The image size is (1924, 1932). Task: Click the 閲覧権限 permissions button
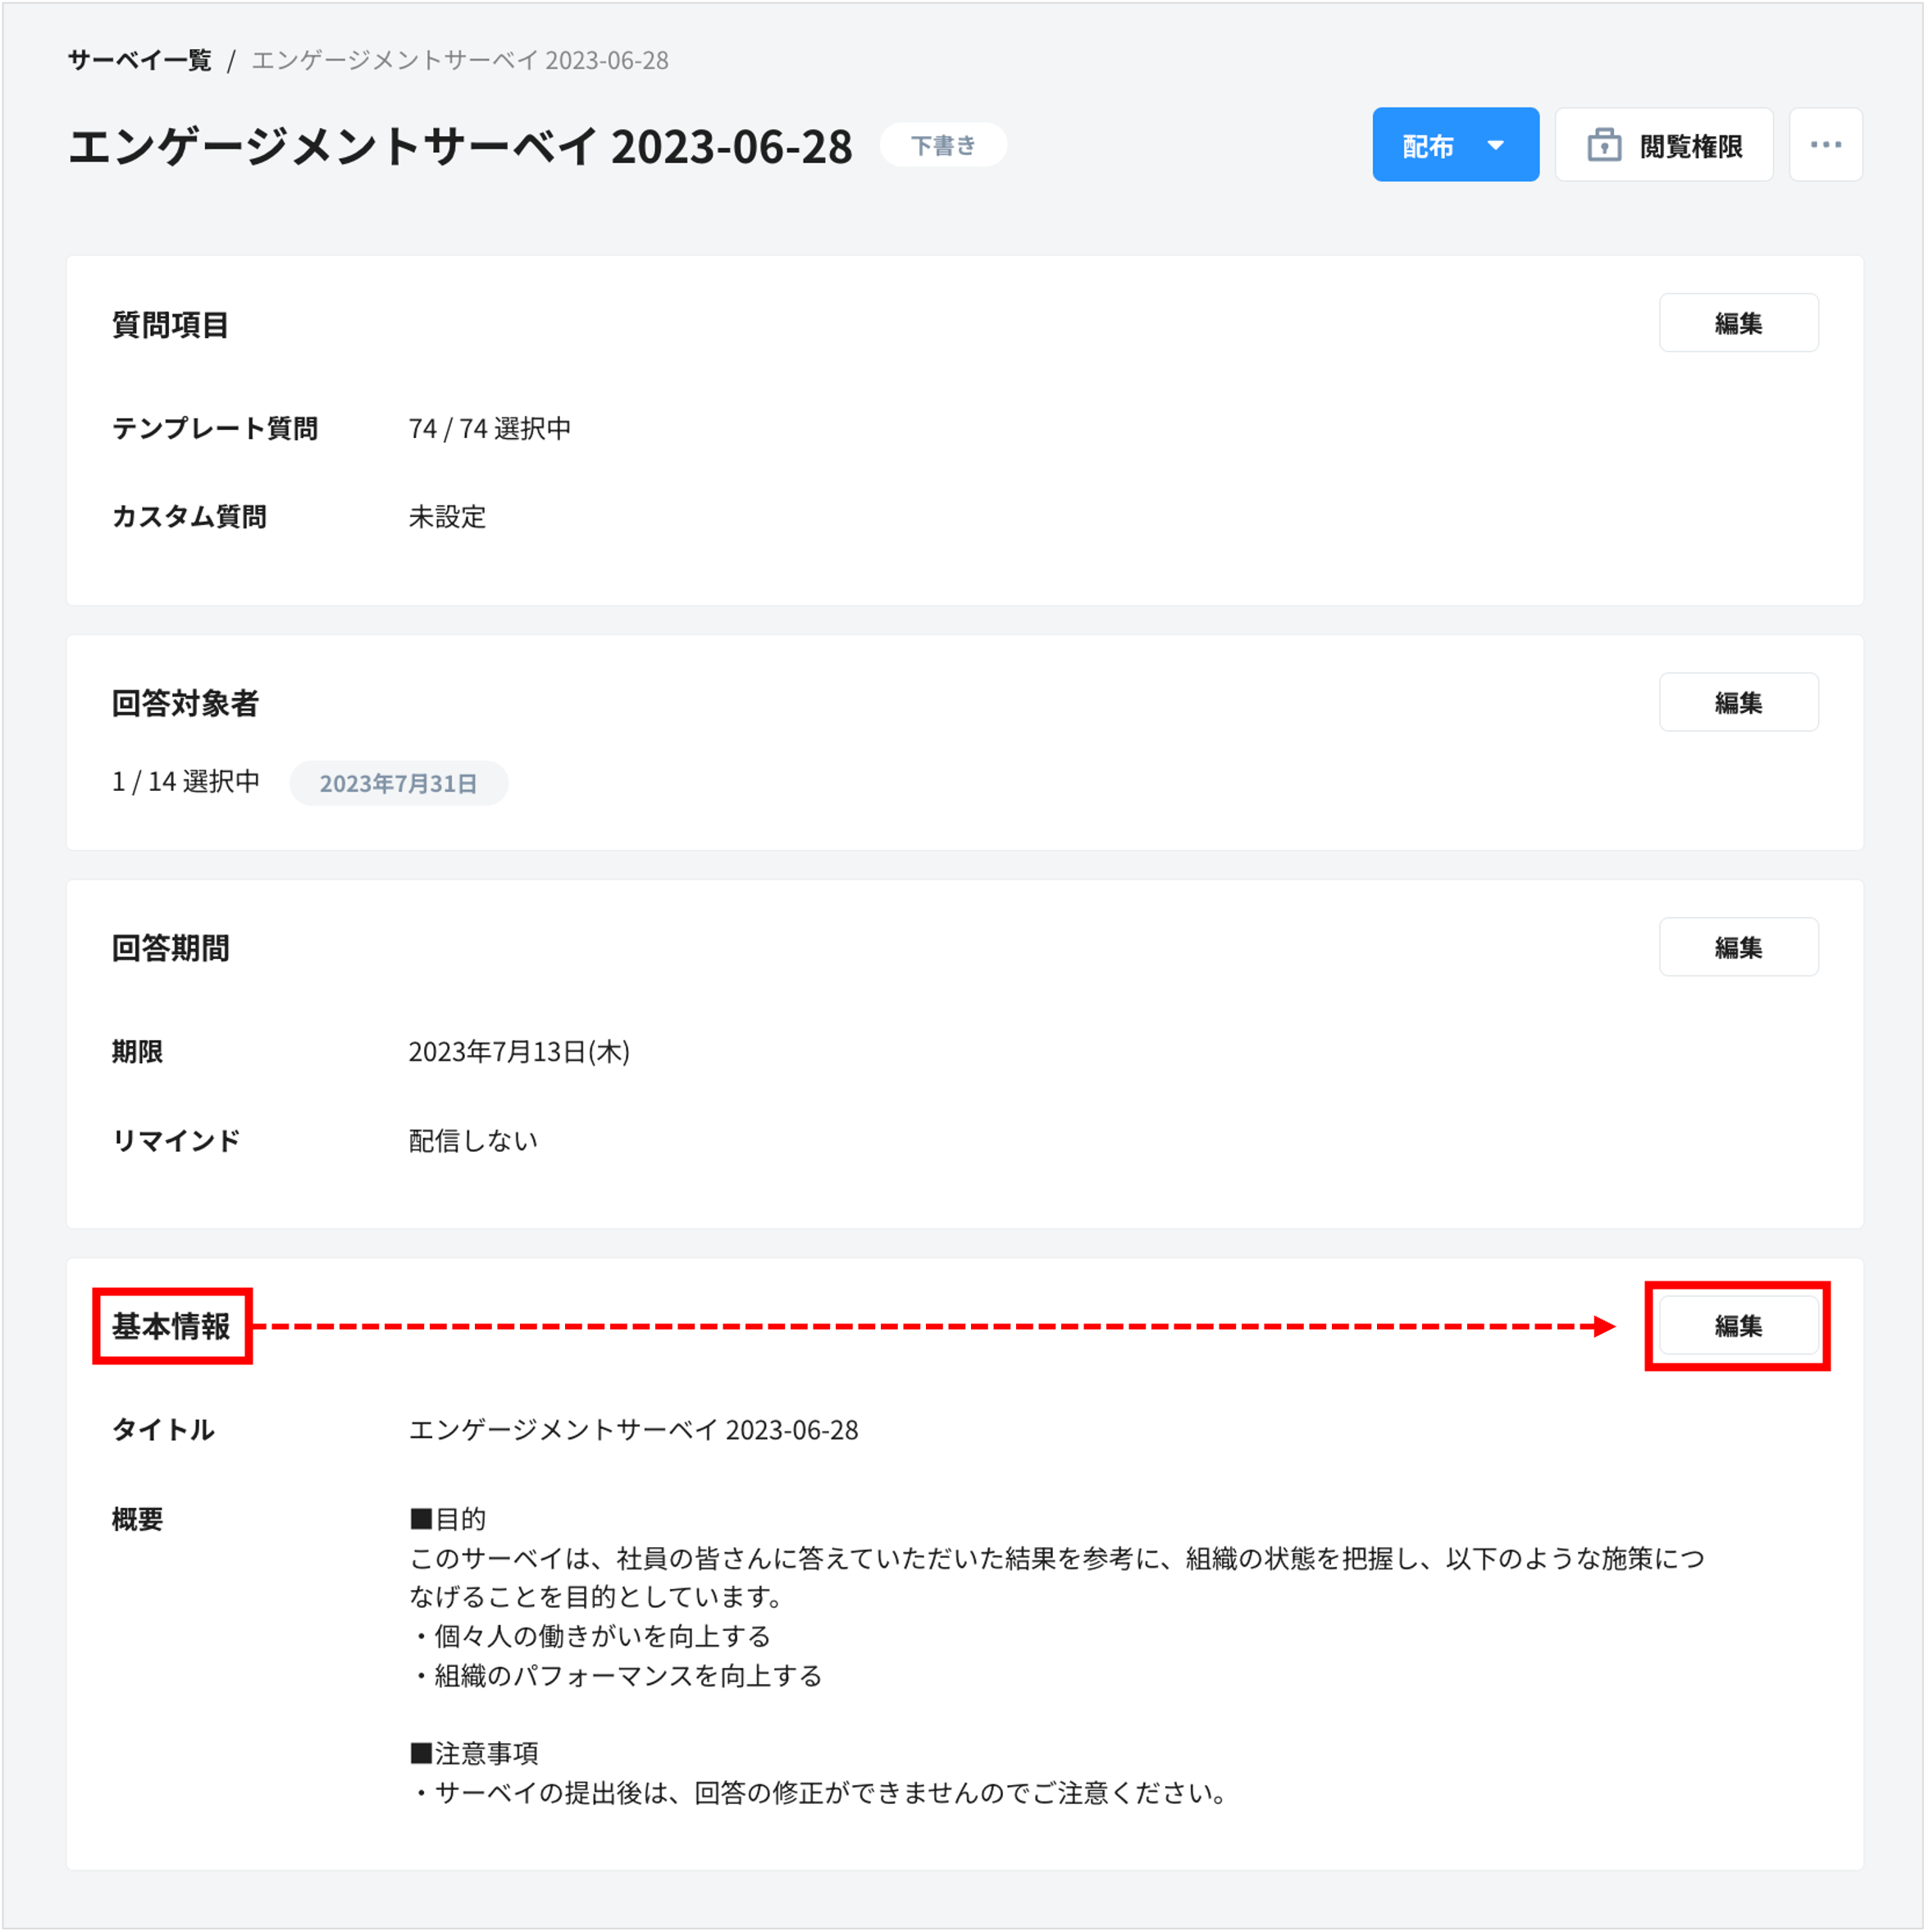pos(1664,144)
